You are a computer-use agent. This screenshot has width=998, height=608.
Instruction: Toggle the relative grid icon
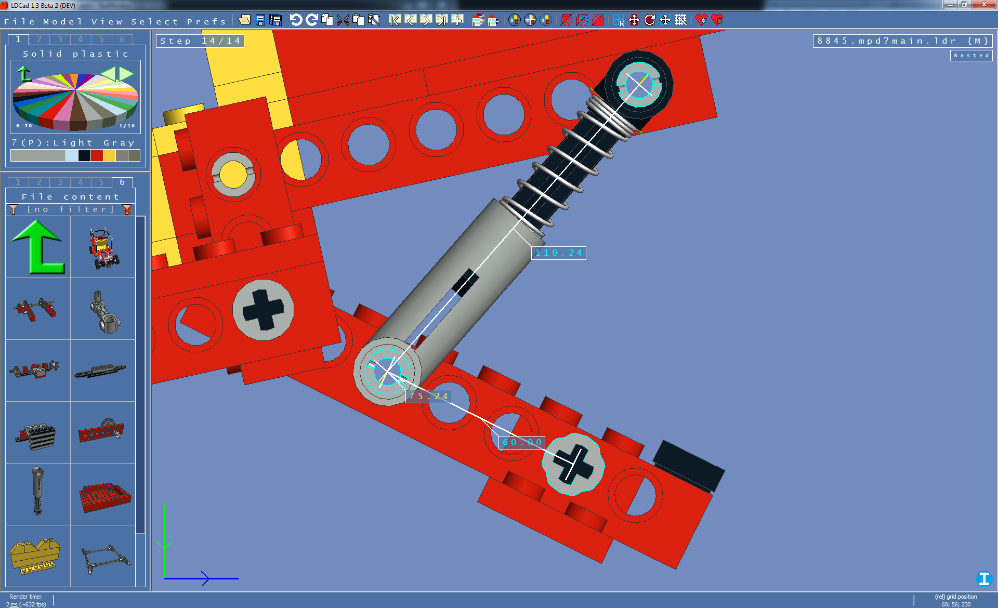point(619,20)
